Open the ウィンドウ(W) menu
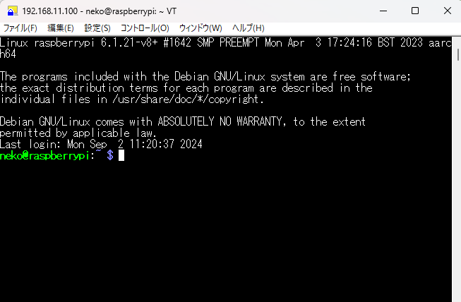Image resolution: width=461 pixels, height=302 pixels. [200, 28]
